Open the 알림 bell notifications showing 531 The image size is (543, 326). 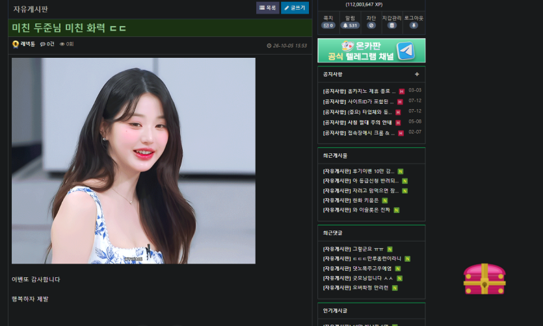click(350, 25)
